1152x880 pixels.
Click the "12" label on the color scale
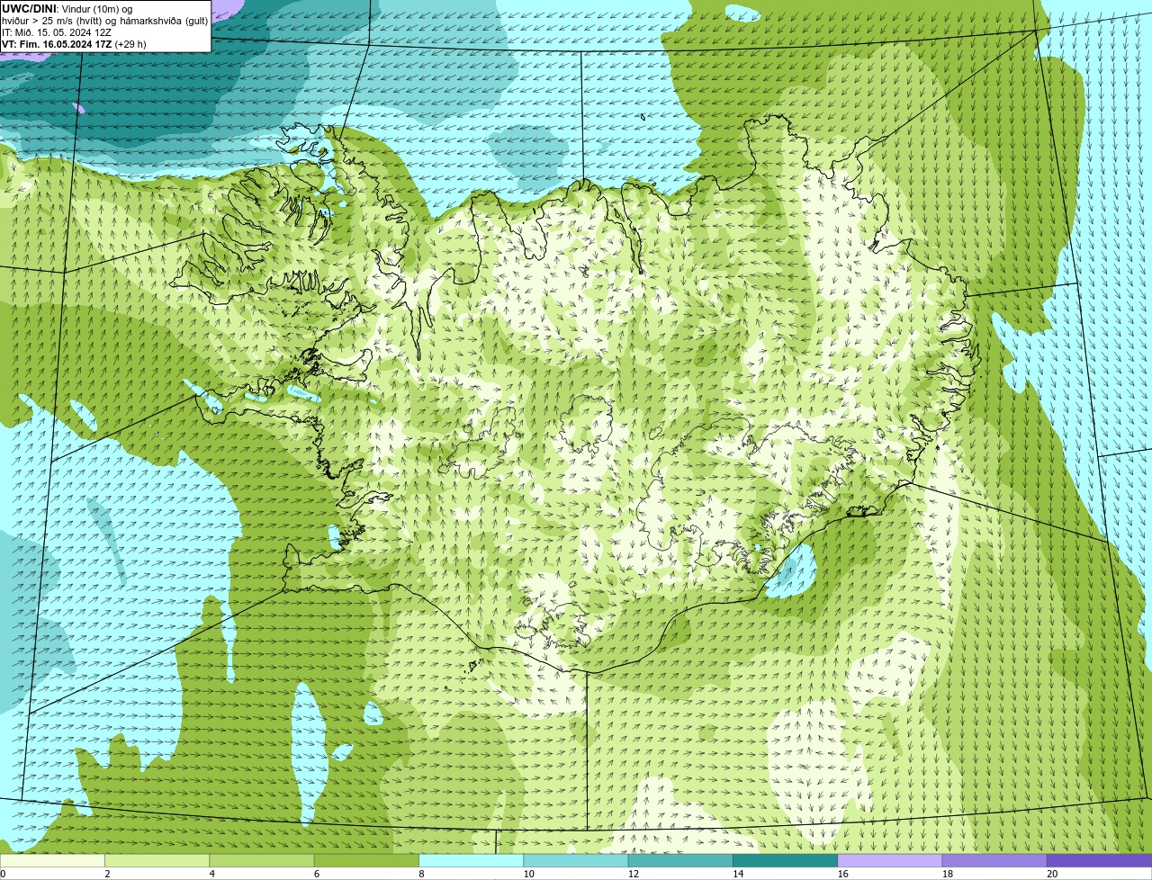tap(634, 874)
